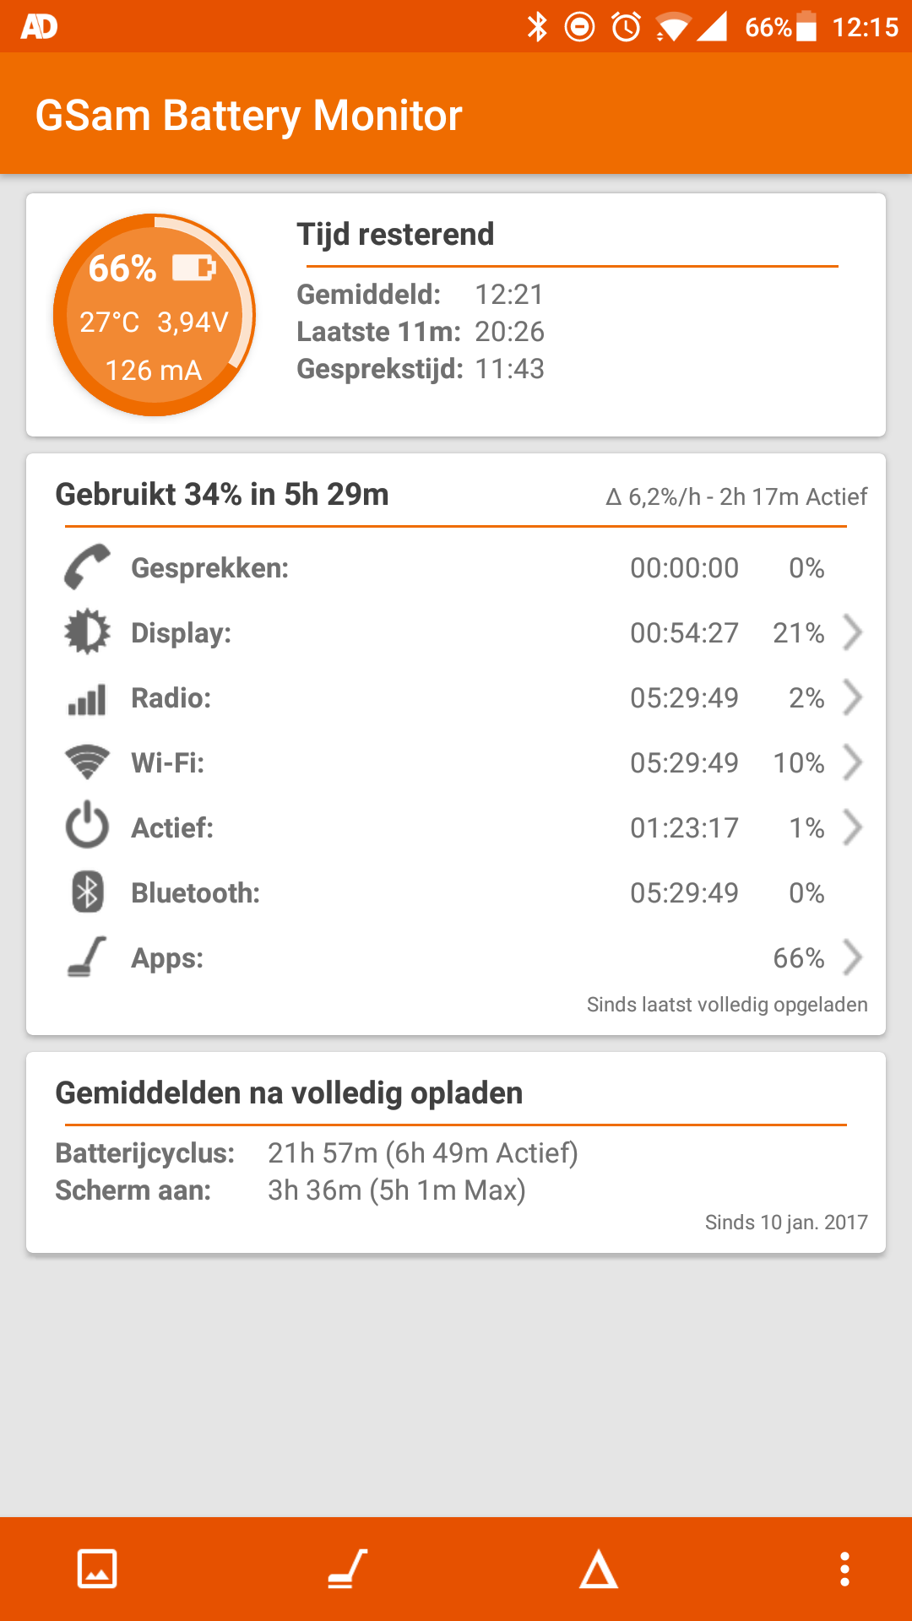Screen dimensions: 912x1621
Task: Open the chart view icon in bottom bar
Action: pos(97,1569)
